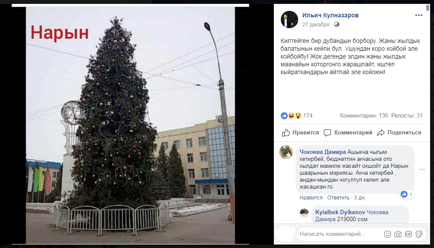The image size is (434, 248).
Task: View Репосты: 31 shares link
Action: tap(407, 116)
